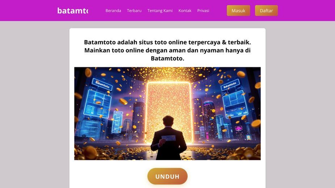Click the Daftar register button
335x188 pixels.
[266, 10]
